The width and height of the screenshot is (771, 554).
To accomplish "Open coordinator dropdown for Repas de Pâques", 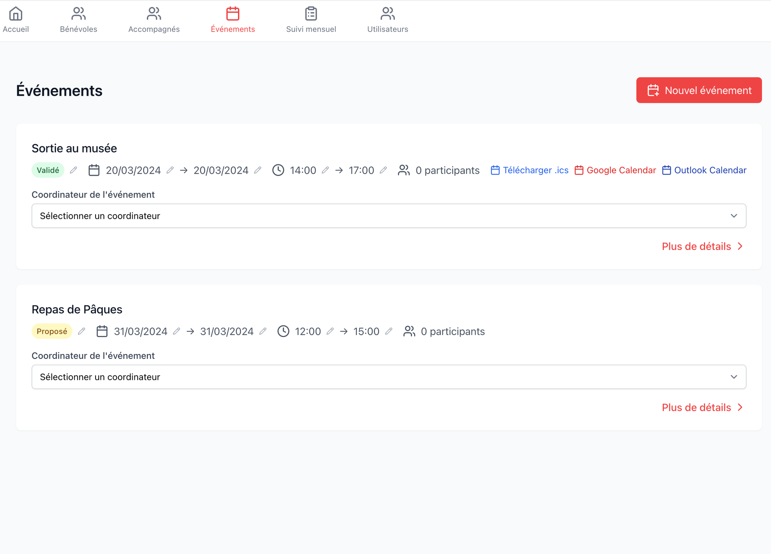I will [x=389, y=377].
